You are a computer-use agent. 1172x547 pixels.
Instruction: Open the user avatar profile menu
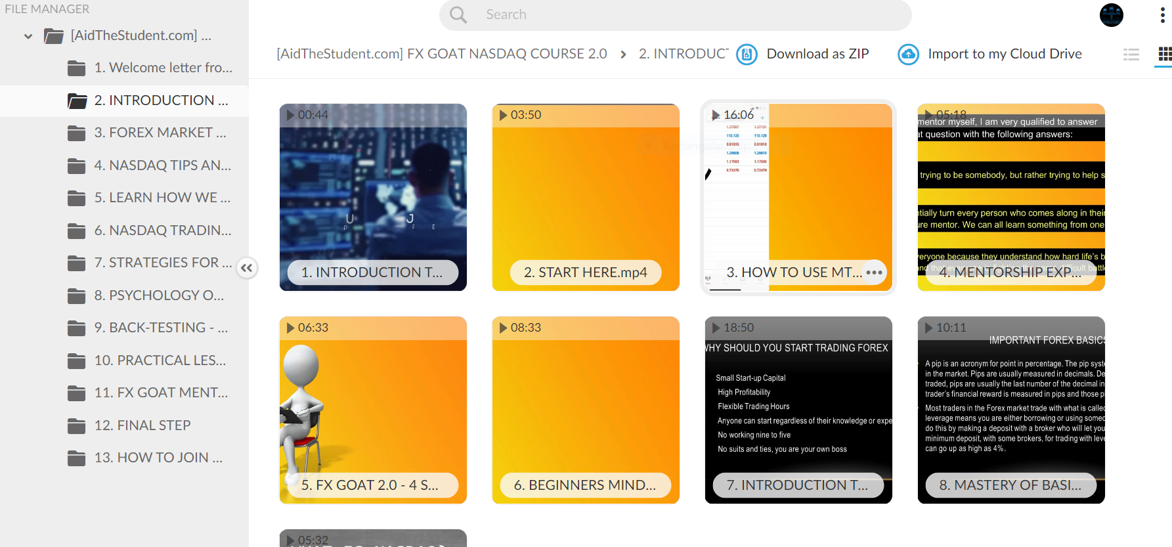pyautogui.click(x=1112, y=14)
